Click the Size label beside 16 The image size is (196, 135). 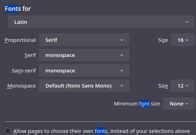(x=163, y=40)
